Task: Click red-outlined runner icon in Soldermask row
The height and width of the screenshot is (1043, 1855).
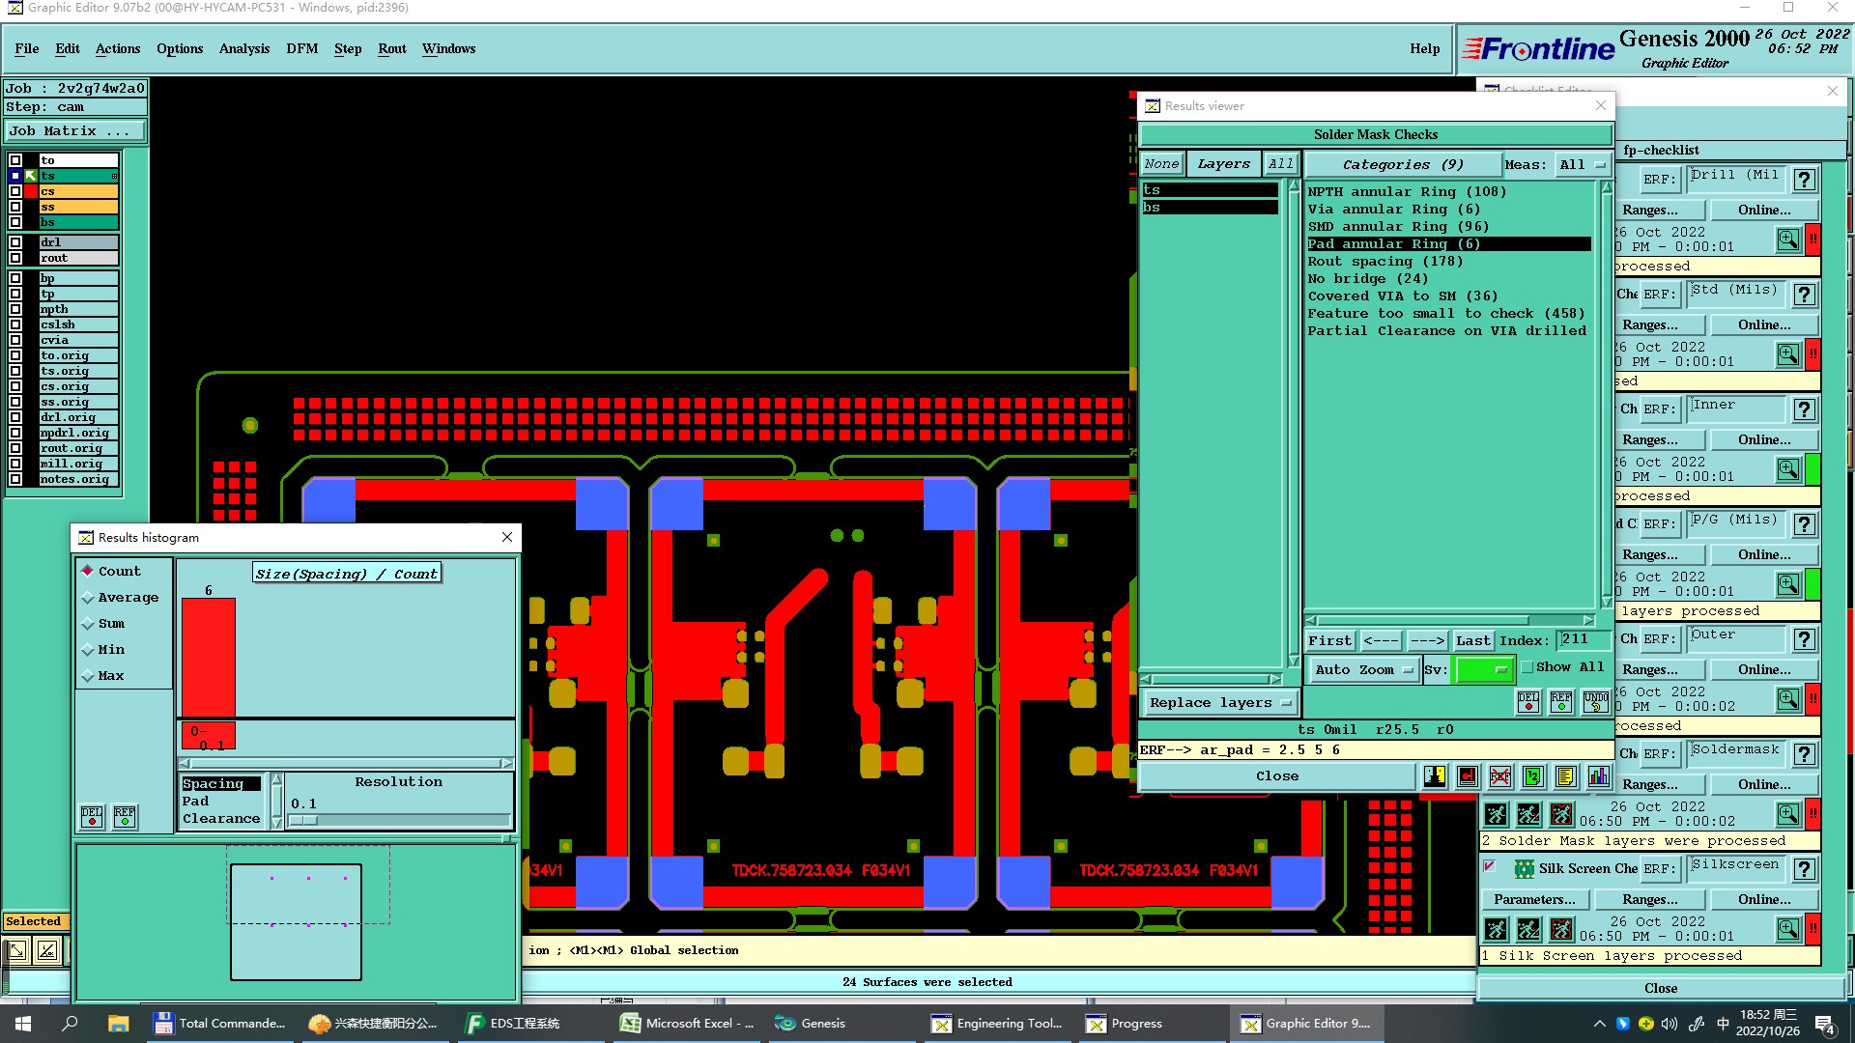Action: [x=1561, y=814]
